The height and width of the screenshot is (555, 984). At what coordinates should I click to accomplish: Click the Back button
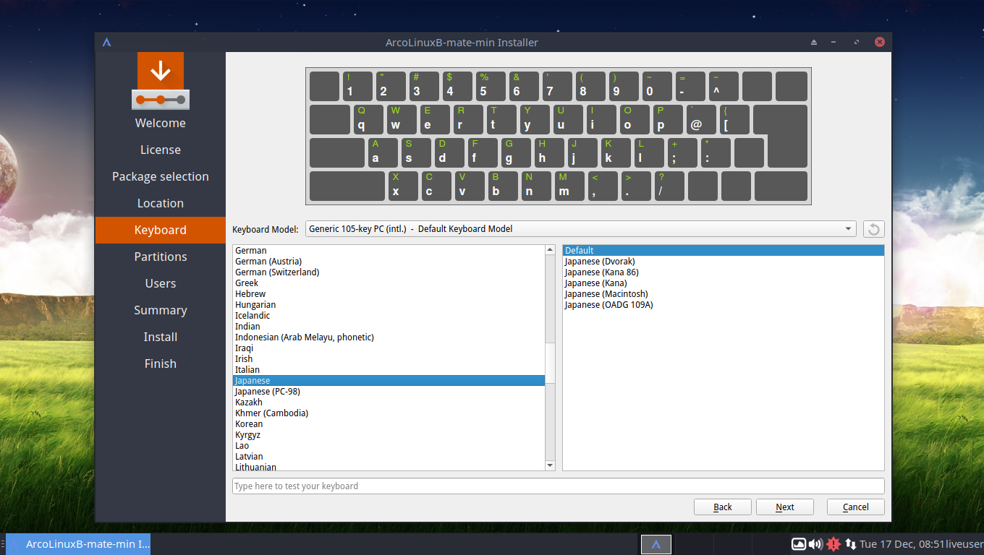click(723, 507)
